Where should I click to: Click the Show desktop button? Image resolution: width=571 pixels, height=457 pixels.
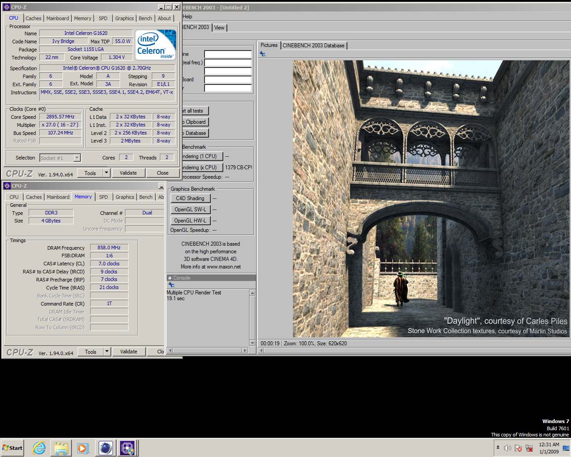click(x=566, y=448)
